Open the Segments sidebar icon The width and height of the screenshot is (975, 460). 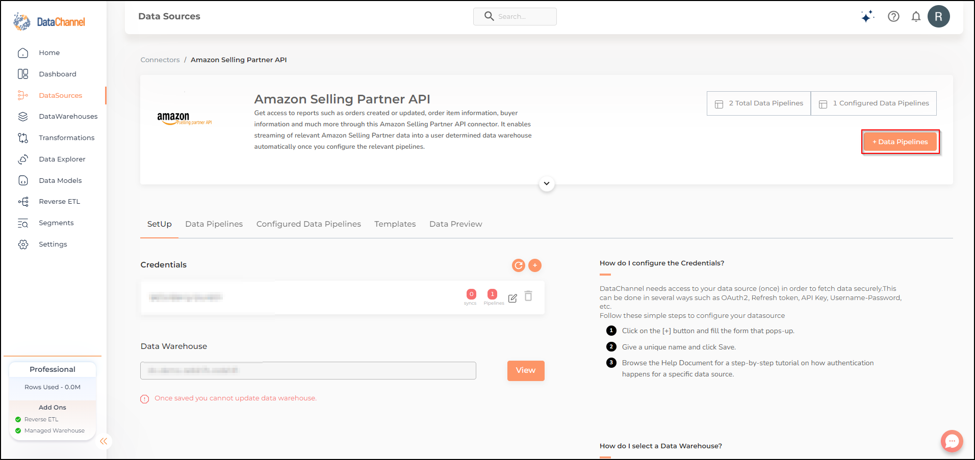click(23, 223)
